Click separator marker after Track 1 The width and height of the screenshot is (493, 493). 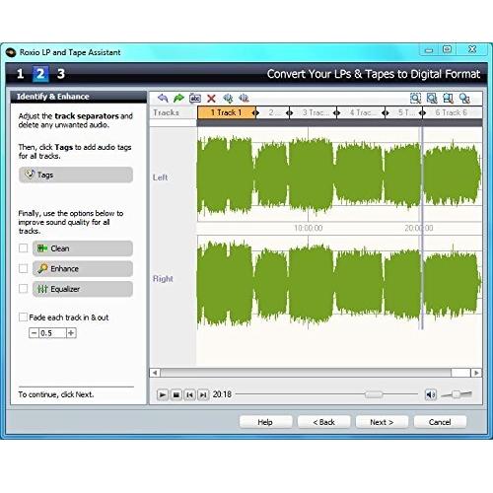pyautogui.click(x=255, y=113)
